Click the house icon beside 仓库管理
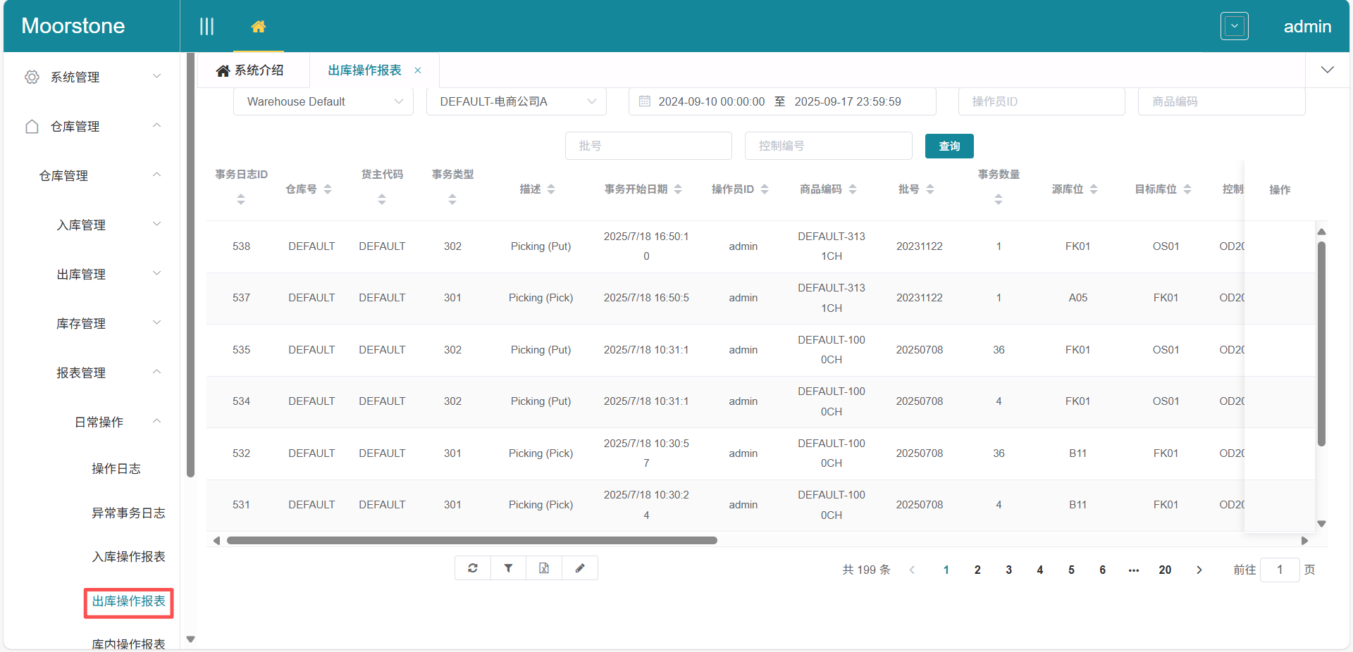Screen dimensions: 1353x652 pyautogui.click(x=32, y=126)
